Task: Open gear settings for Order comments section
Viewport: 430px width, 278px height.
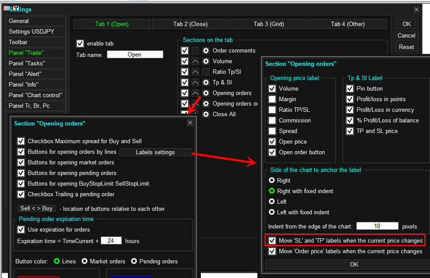Action: pyautogui.click(x=206, y=50)
